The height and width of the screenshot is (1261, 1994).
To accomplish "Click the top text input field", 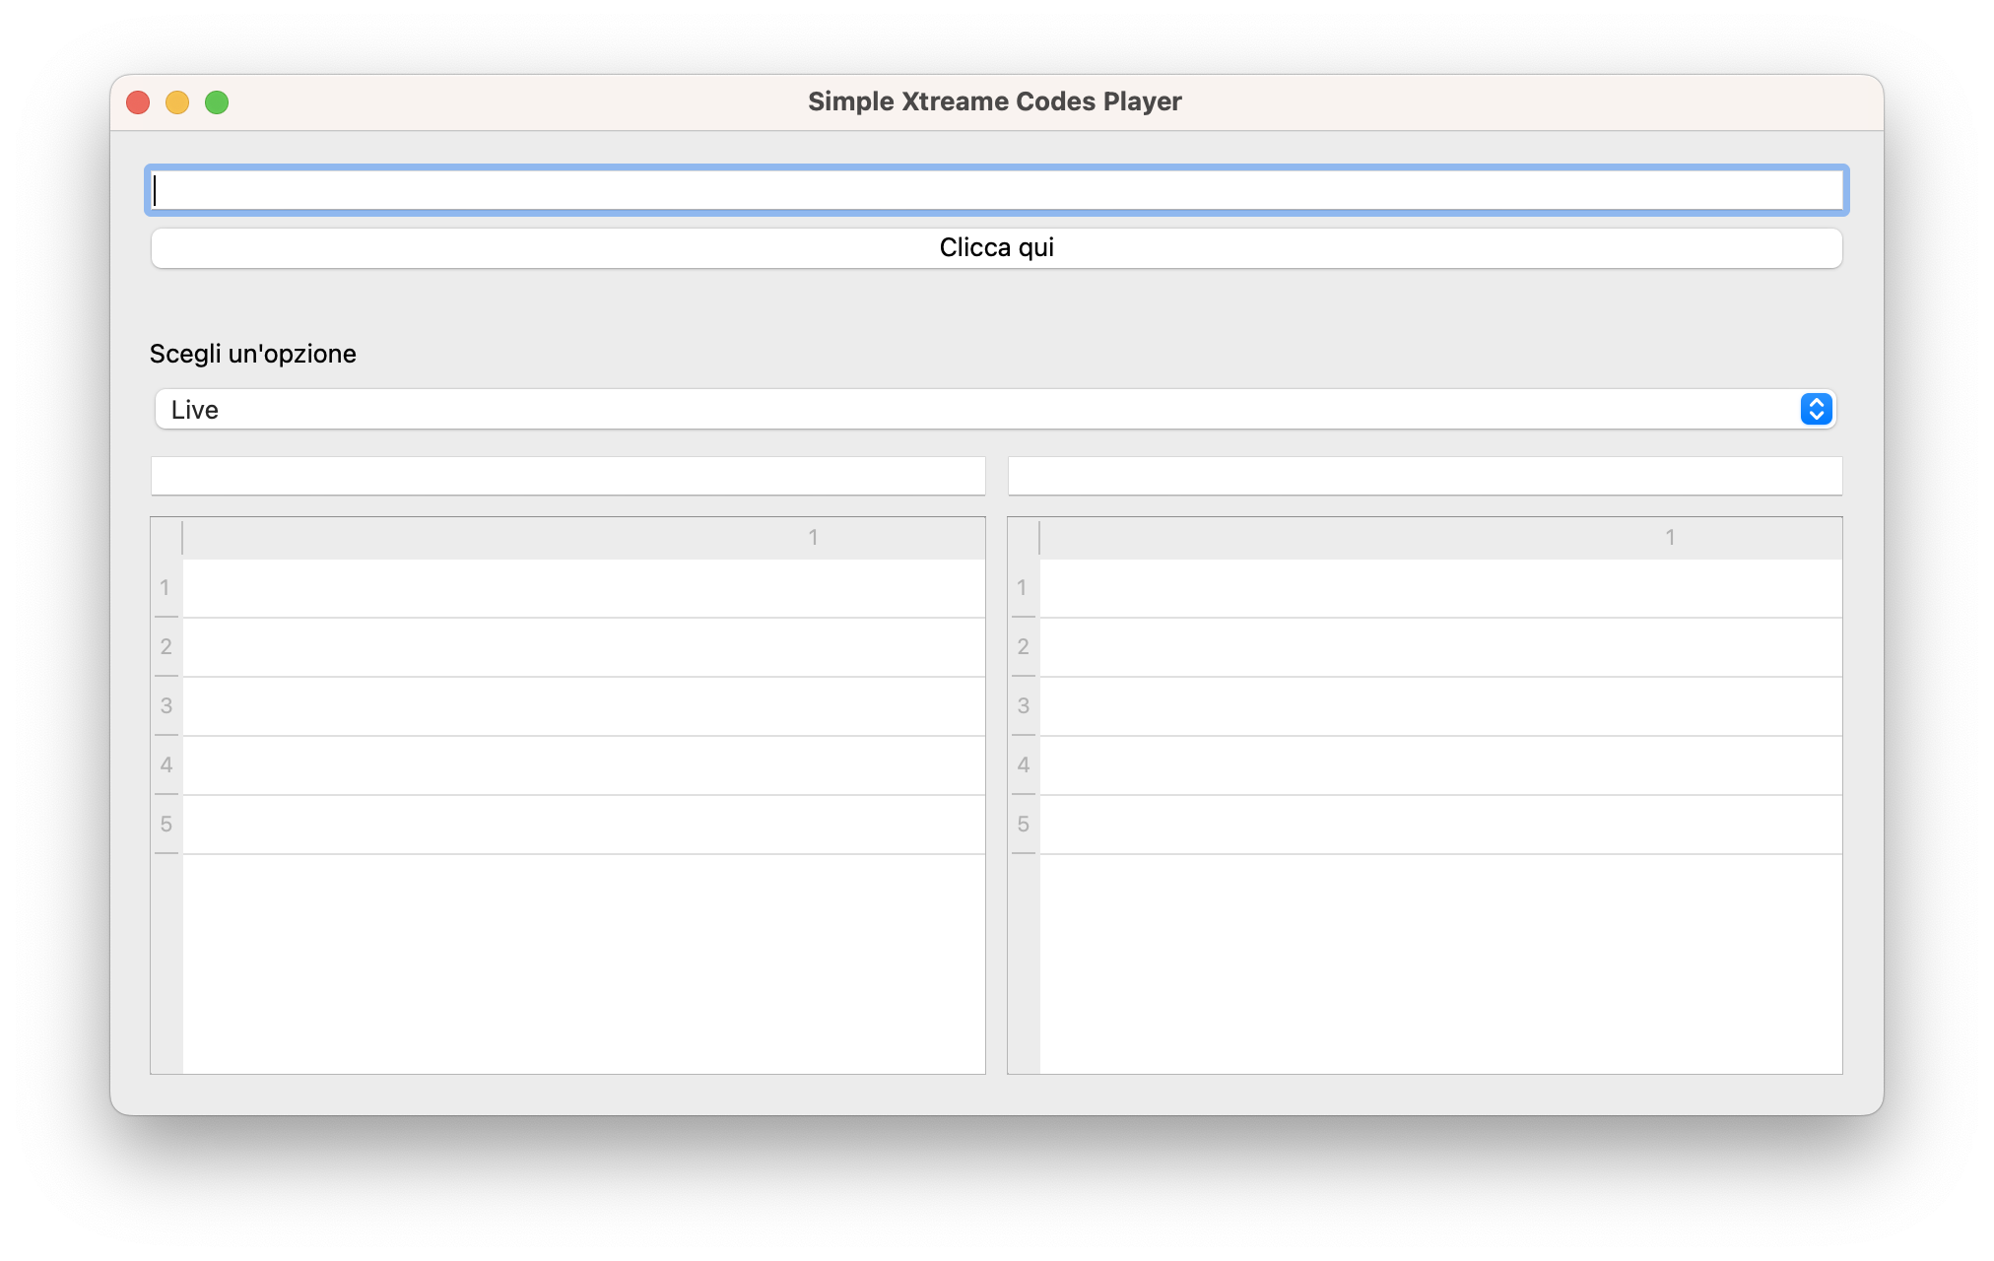I will (x=995, y=190).
